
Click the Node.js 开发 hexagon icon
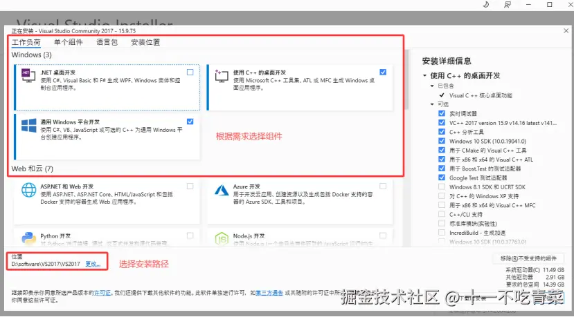pyautogui.click(x=222, y=238)
